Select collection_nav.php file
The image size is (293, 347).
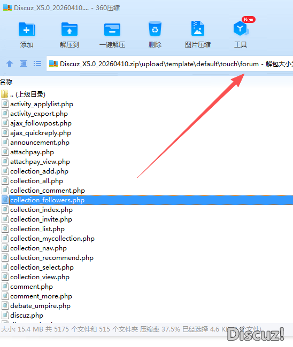[38, 248]
